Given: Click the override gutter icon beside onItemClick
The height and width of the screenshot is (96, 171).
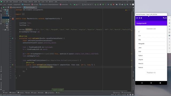Looking at the screenshot, I should pyautogui.click(x=13, y=65).
